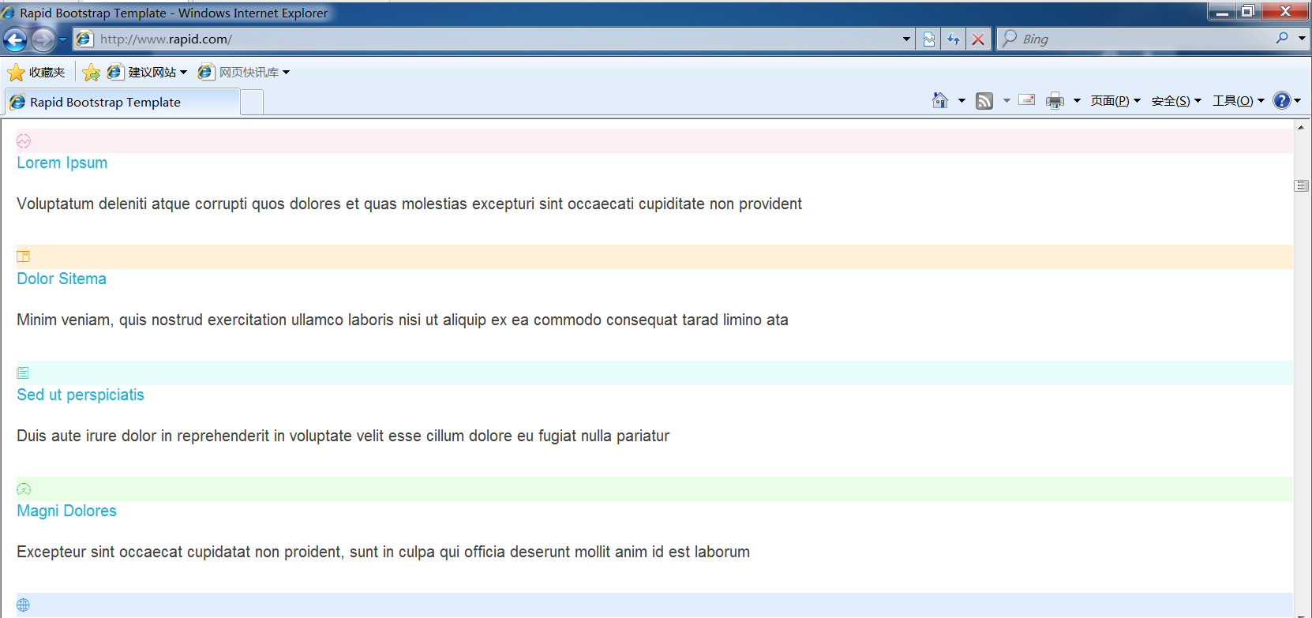This screenshot has width=1312, height=618.
Task: Click the orange icon above Dolor Sitema
Action: tap(24, 257)
